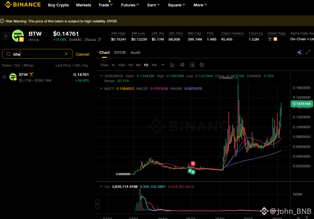
Task: Go to Buy Crypto
Action: (59, 5)
